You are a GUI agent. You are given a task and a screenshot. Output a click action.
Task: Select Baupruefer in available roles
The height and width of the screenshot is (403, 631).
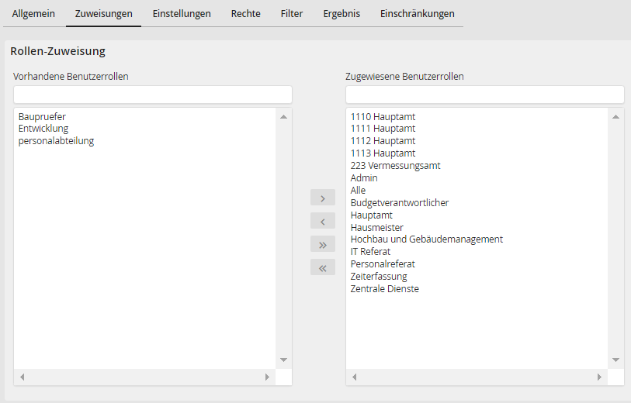pos(43,116)
